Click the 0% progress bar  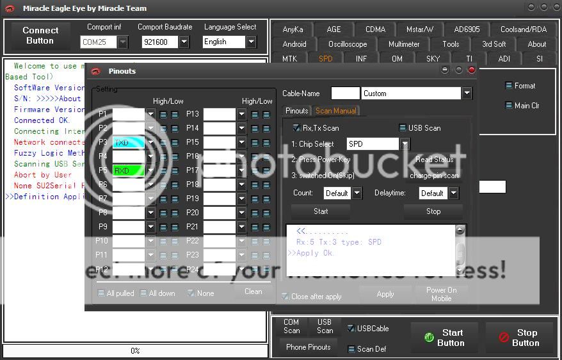(x=135, y=350)
